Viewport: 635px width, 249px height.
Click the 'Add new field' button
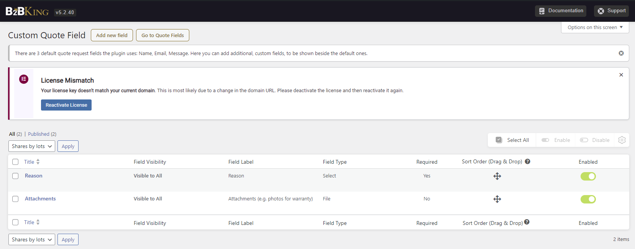(112, 35)
